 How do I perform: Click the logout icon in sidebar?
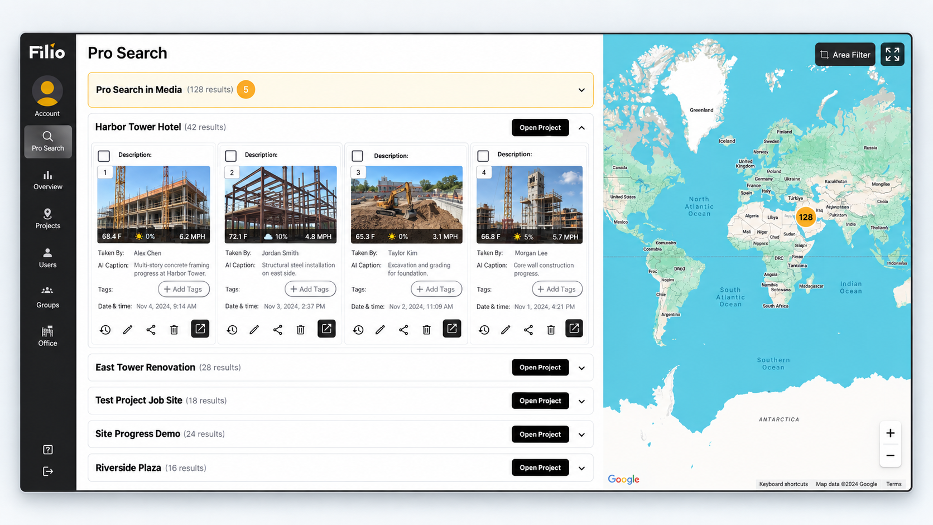click(48, 471)
